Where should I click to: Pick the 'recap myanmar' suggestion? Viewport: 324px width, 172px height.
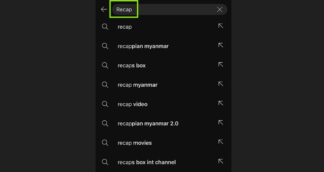tap(137, 85)
